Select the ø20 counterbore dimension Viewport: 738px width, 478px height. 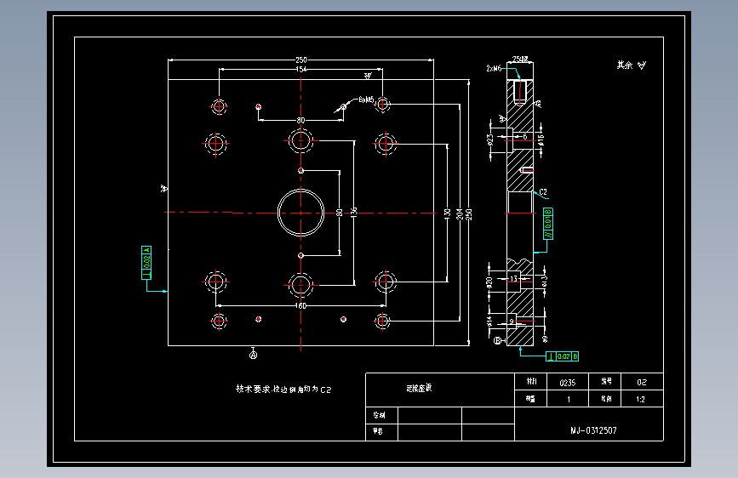coord(489,282)
